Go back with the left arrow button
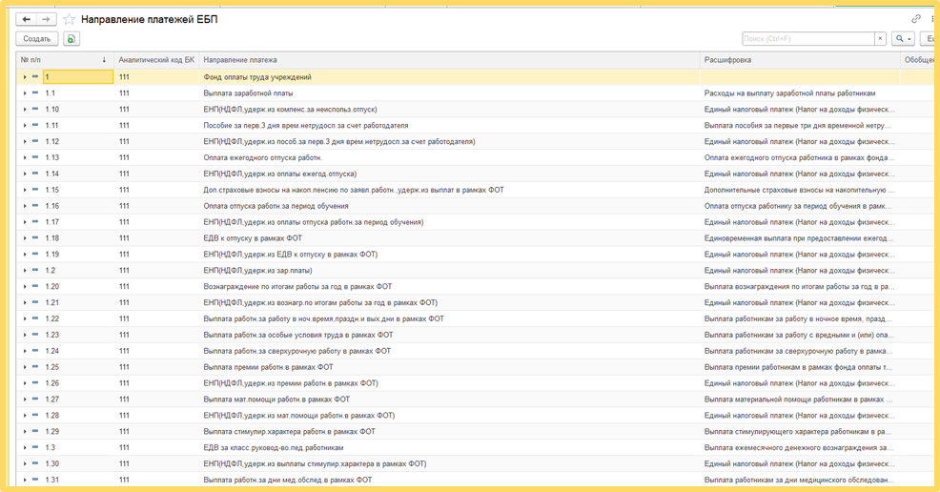The width and height of the screenshot is (940, 492). (26, 19)
